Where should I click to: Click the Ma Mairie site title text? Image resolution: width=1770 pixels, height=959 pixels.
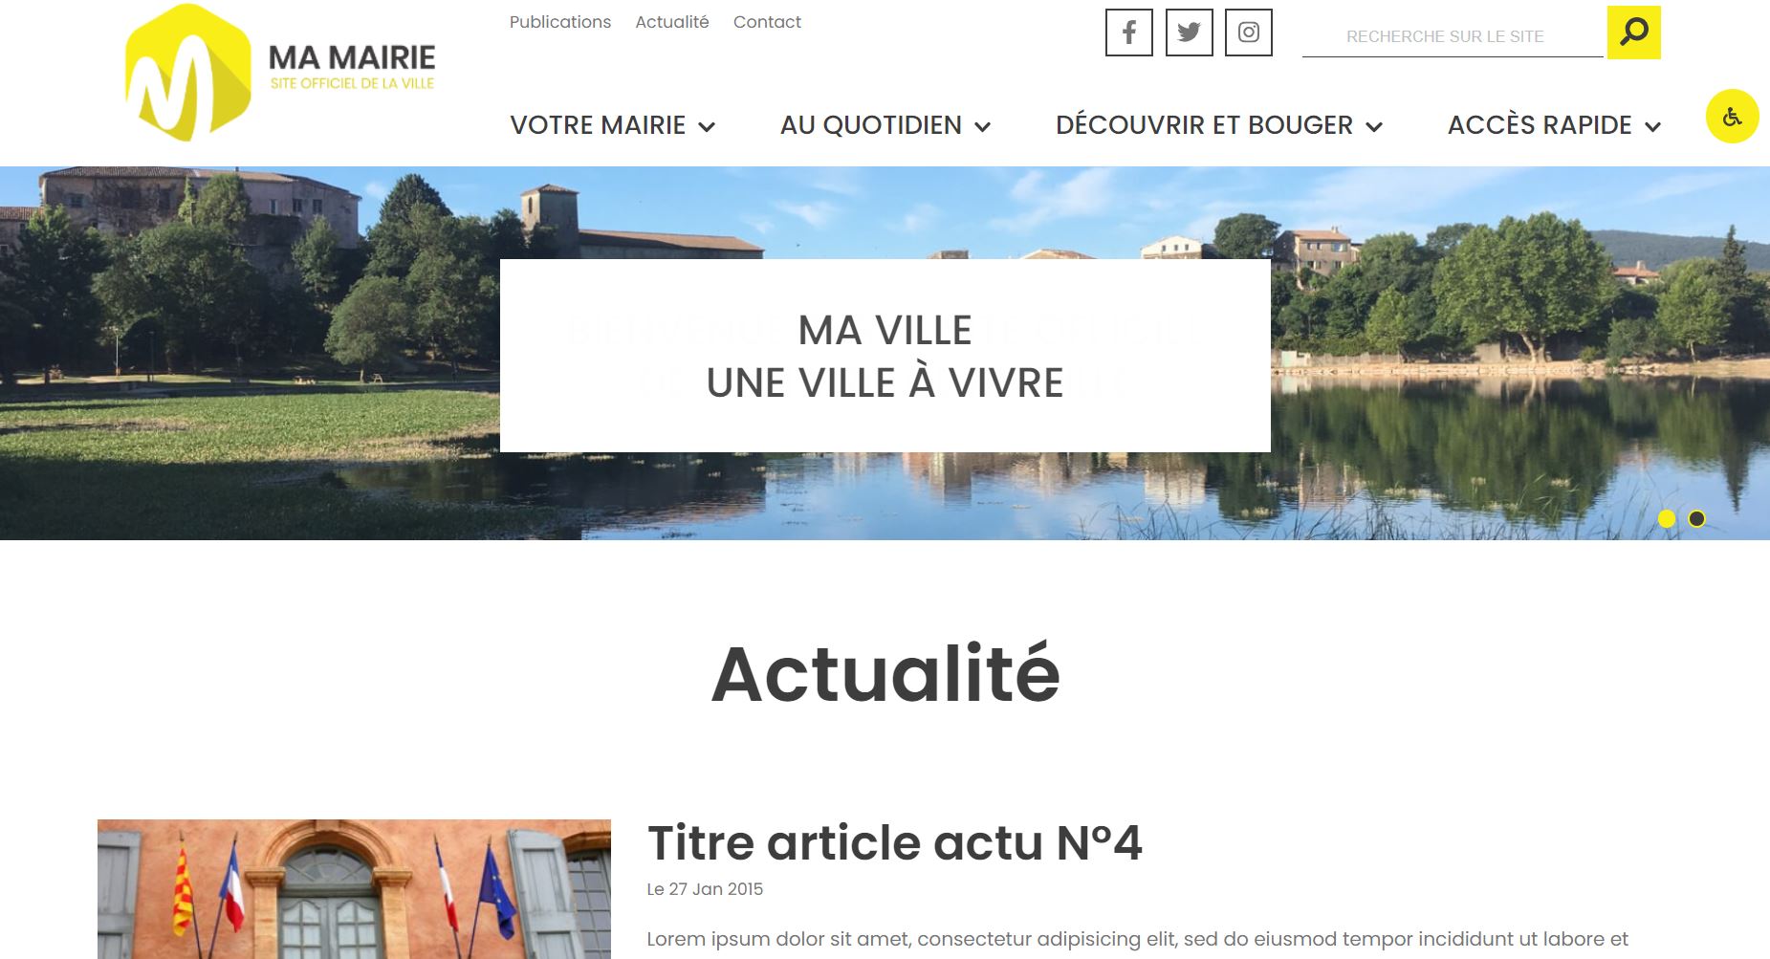click(352, 57)
